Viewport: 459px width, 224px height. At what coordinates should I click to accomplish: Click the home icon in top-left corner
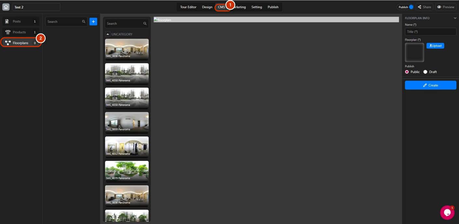click(6, 7)
